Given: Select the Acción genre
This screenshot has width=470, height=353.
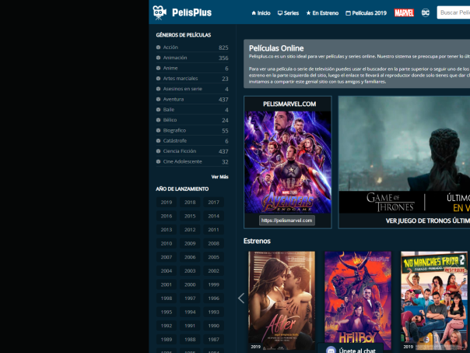Looking at the screenshot, I should tap(170, 48).
